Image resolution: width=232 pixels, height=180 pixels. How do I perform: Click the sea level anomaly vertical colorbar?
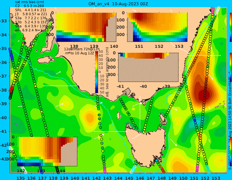click(97, 72)
